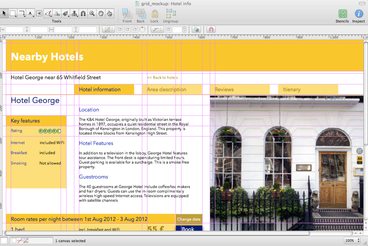Select the Magnet tool in Tools
Screen dimensions: 368x246
tap(83, 13)
